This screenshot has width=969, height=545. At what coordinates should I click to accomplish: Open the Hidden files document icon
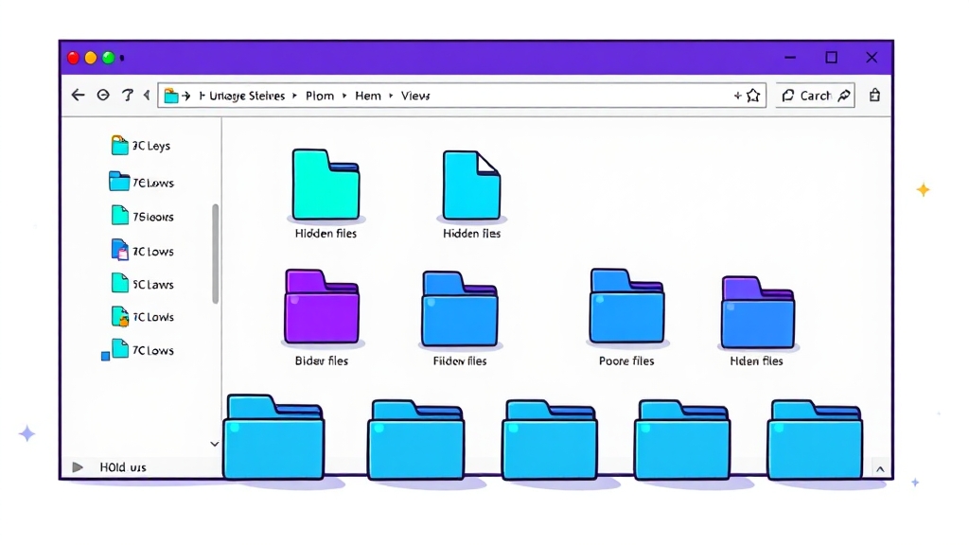click(471, 185)
